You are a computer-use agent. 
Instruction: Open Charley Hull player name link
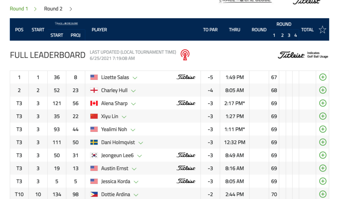coord(114,90)
